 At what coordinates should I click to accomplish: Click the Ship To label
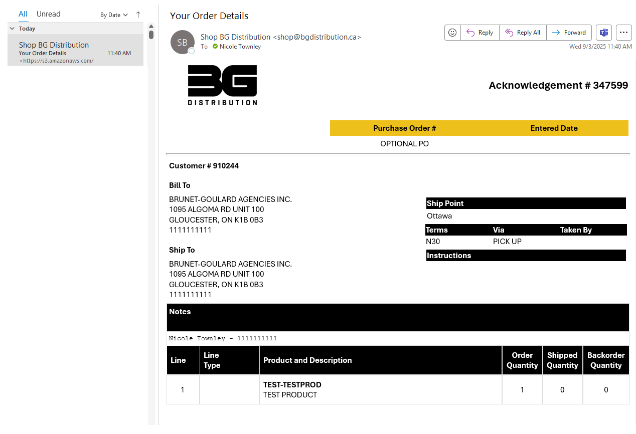(x=182, y=250)
